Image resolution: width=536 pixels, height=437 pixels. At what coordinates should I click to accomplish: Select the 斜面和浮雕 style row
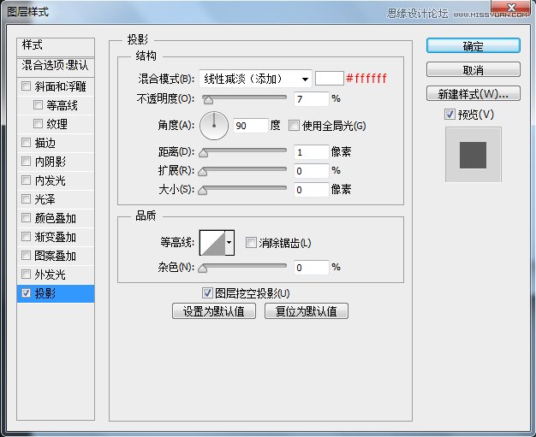(x=56, y=86)
